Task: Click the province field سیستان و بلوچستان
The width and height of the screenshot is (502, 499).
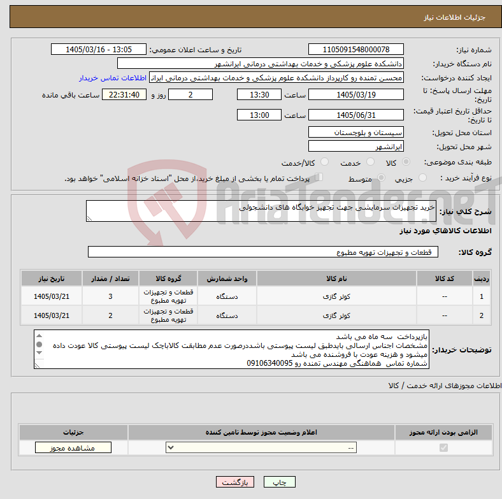Action: pos(356,132)
